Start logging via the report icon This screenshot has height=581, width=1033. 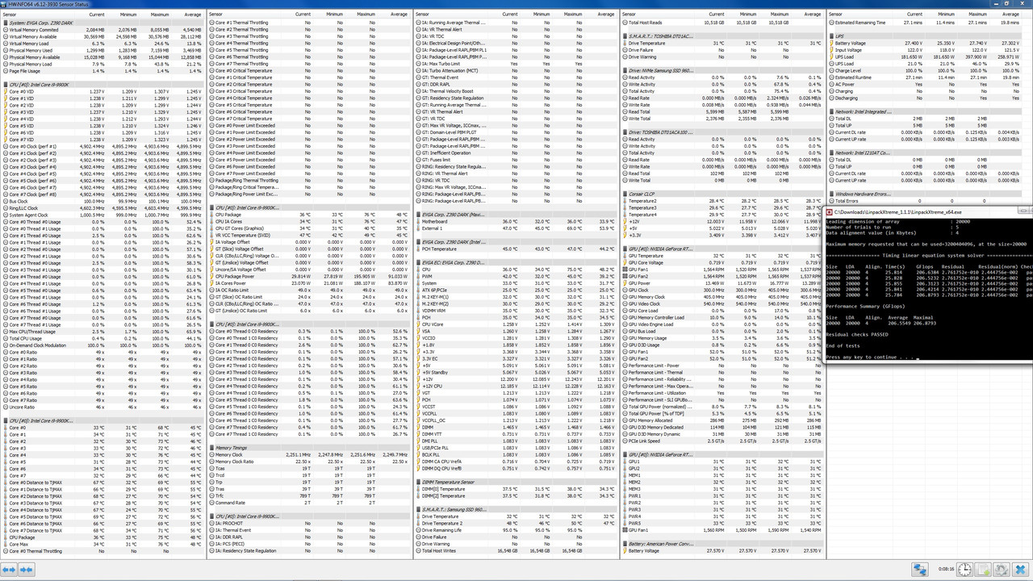(984, 569)
